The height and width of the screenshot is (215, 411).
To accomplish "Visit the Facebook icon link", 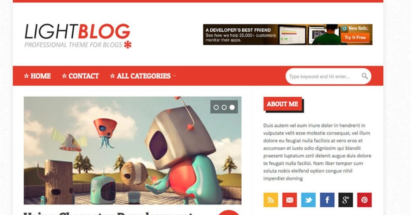I will click(x=327, y=200).
